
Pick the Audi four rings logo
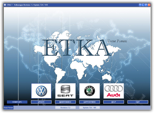[114, 91]
